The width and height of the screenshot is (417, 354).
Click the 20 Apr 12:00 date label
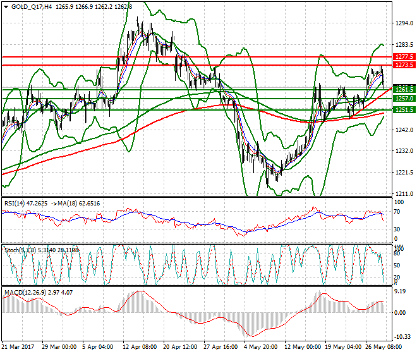coord(180,347)
